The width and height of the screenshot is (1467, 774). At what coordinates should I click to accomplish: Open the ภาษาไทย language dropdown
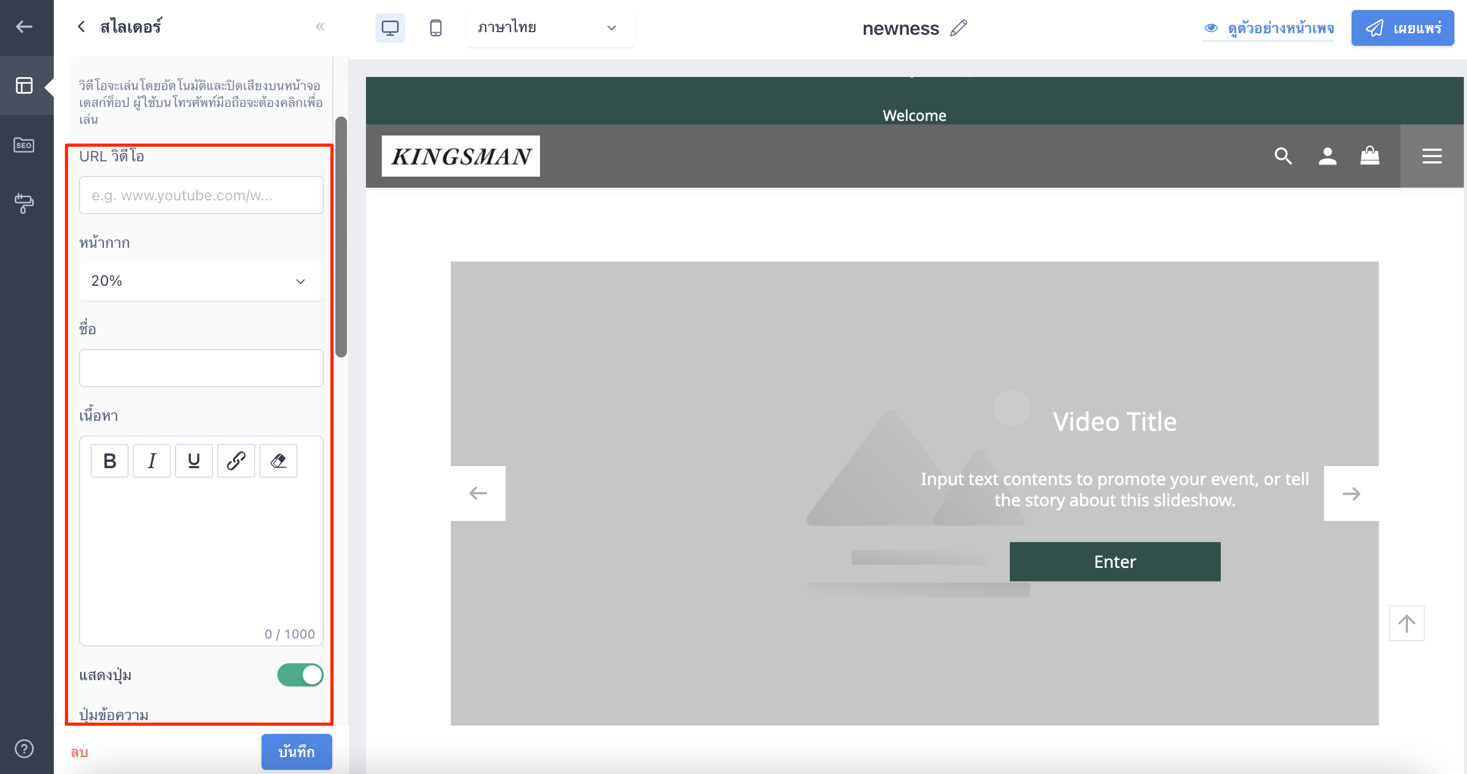(x=549, y=28)
